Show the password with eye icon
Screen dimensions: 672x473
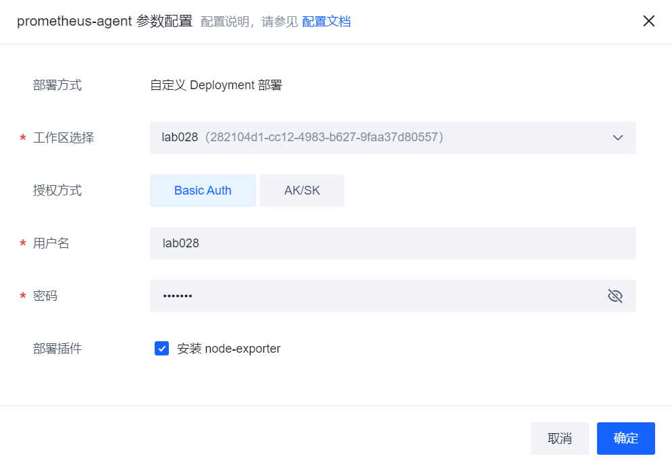tap(615, 296)
